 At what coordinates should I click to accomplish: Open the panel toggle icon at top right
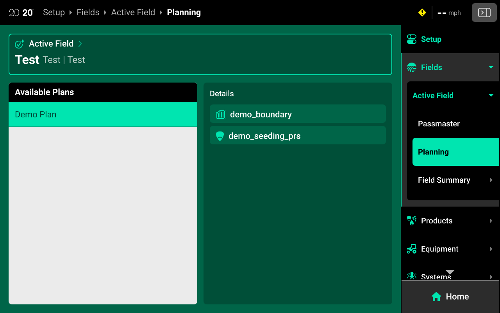pos(484,12)
